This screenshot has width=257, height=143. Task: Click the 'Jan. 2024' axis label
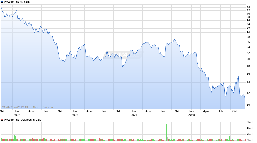pos(134,113)
